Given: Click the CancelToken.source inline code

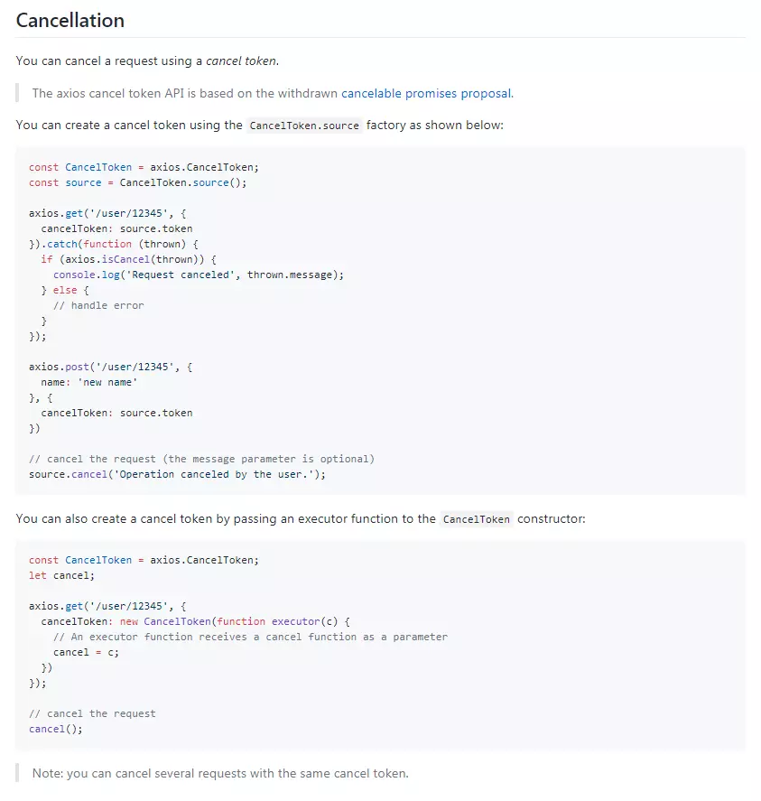Looking at the screenshot, I should coord(304,126).
